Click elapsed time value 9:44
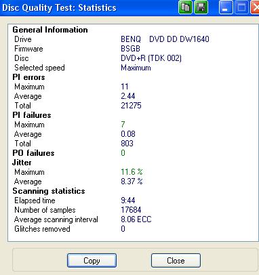Image resolution: width=259 pixels, height=275 pixels. tap(128, 200)
